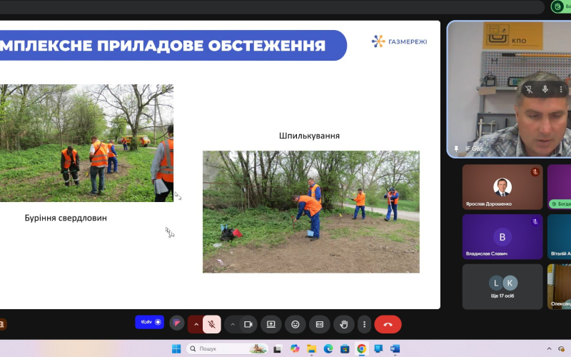
Task: Open more options three-dot menu in toolbar
Action: [x=364, y=324]
